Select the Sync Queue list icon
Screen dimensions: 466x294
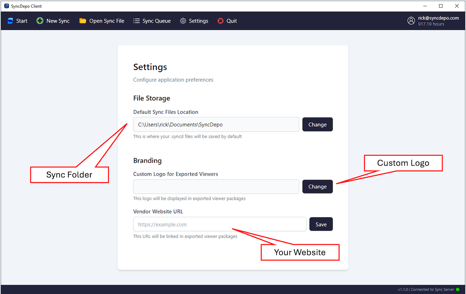pyautogui.click(x=137, y=20)
